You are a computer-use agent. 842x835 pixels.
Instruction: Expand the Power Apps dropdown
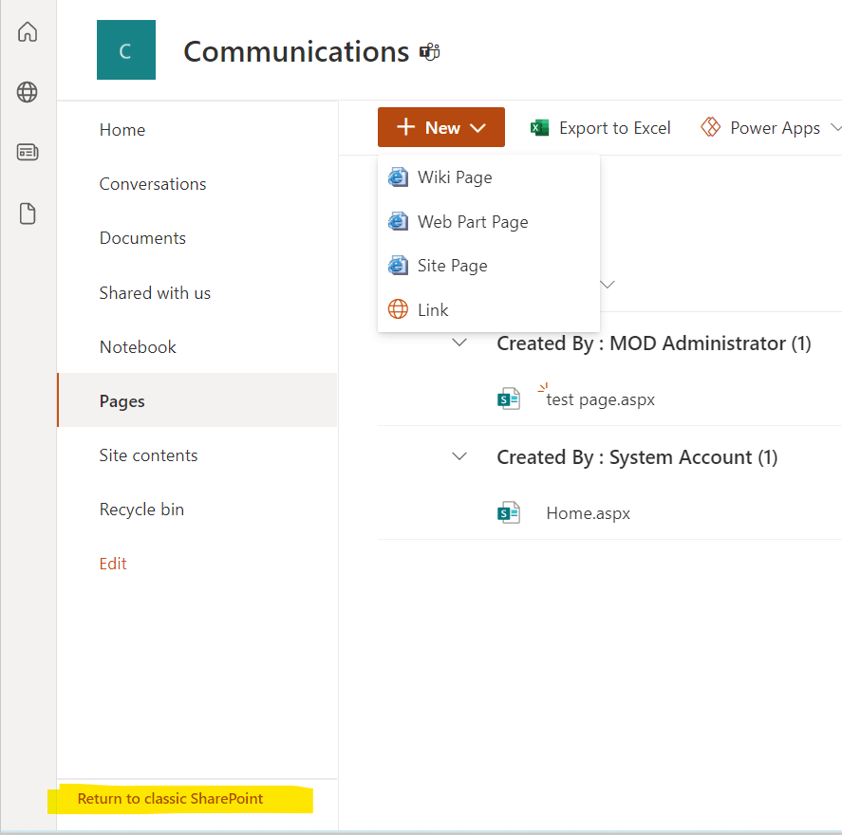coord(834,127)
